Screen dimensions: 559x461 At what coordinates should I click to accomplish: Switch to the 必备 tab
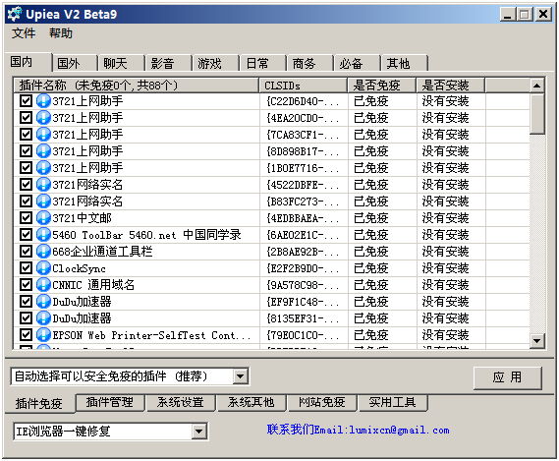click(x=358, y=64)
